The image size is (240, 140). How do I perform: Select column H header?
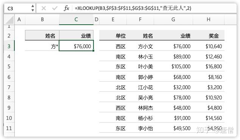pos(209,19)
